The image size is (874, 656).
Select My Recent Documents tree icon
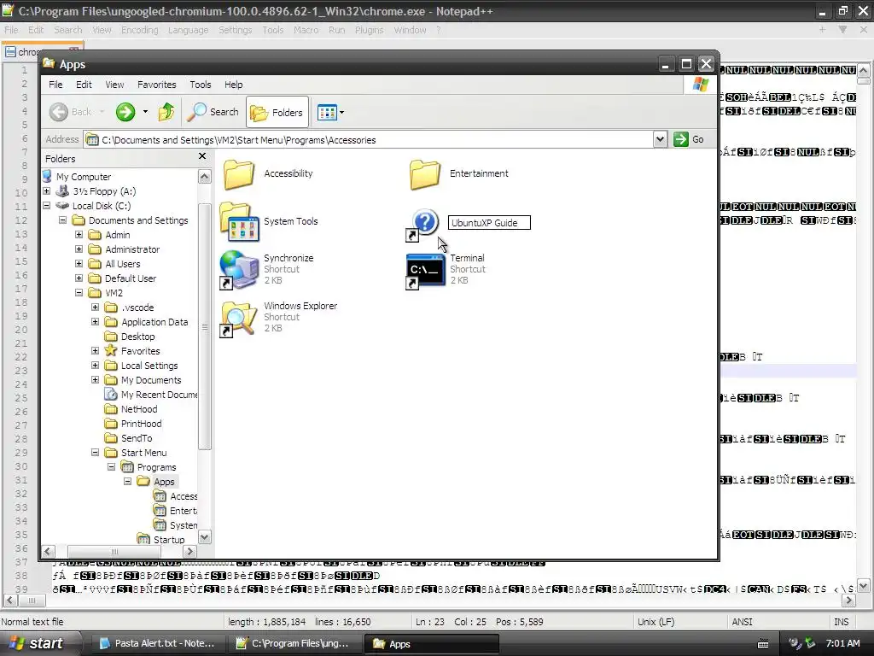(x=111, y=394)
